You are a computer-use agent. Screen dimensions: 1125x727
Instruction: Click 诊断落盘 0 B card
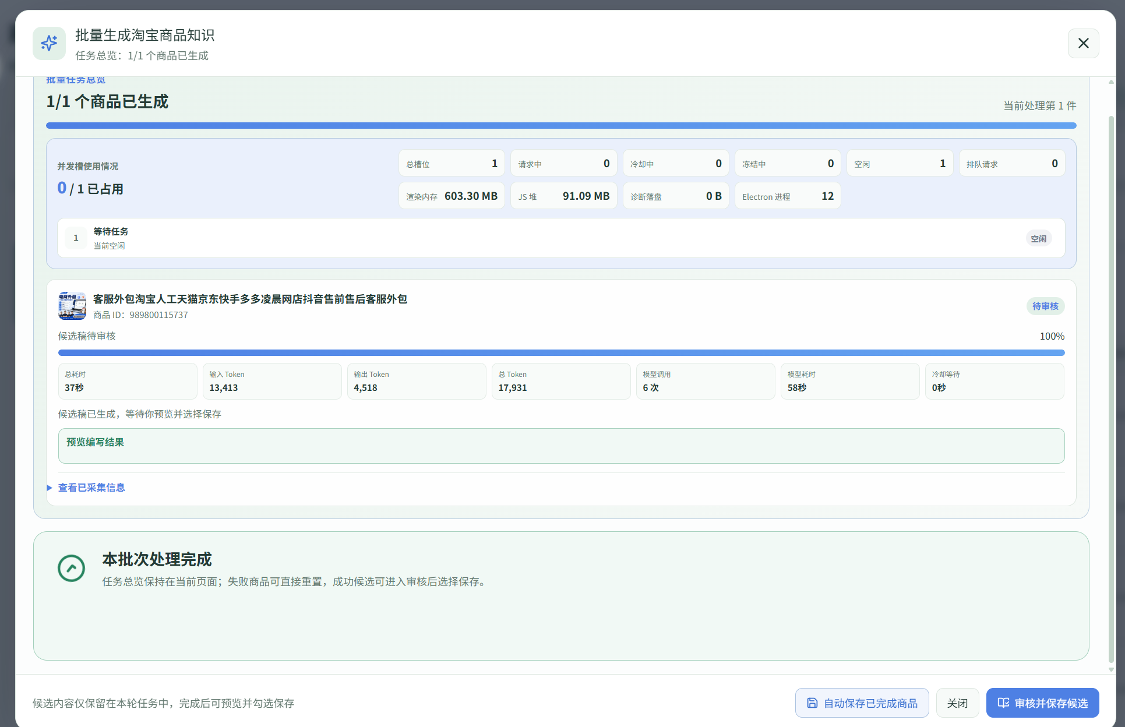point(676,196)
